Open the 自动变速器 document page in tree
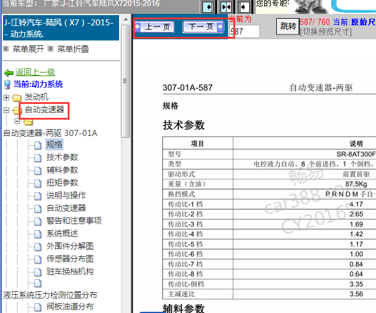 [x=66, y=208]
